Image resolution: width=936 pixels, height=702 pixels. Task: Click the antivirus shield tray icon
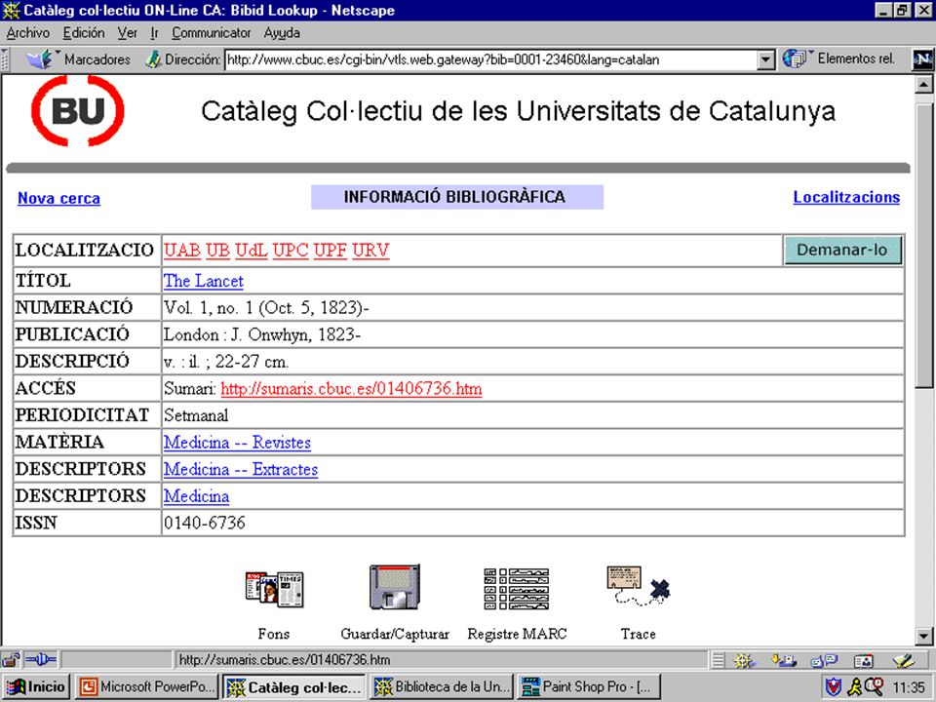(834, 686)
